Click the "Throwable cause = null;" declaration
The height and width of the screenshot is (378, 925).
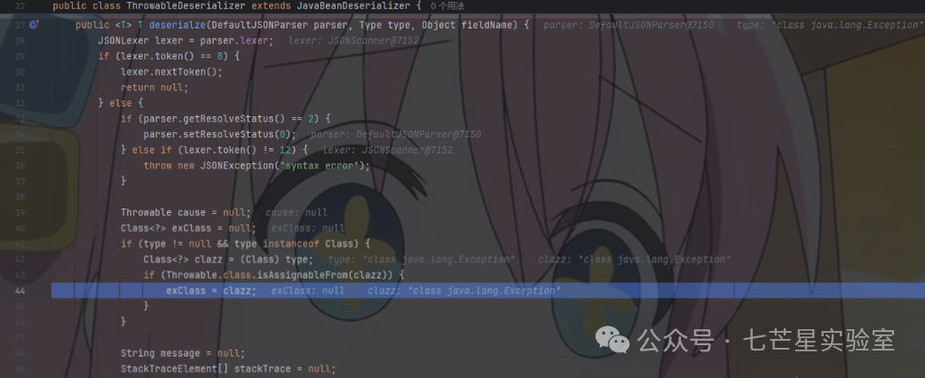(x=186, y=212)
